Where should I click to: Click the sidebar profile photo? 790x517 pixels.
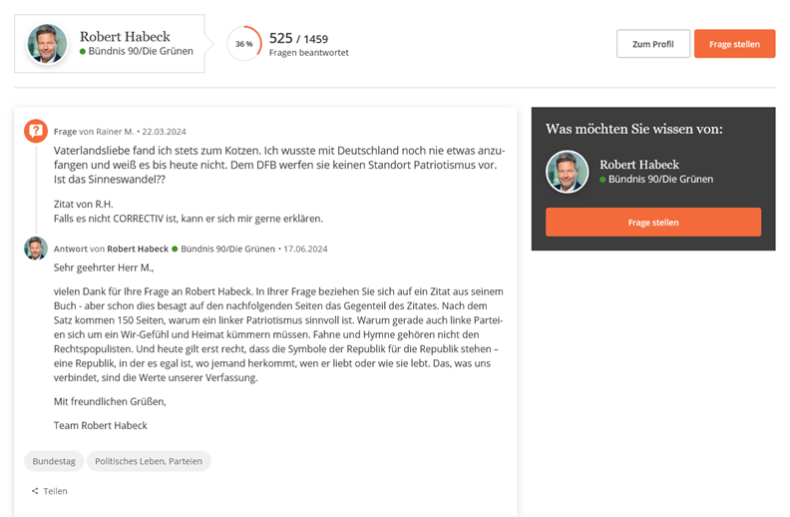click(x=567, y=172)
